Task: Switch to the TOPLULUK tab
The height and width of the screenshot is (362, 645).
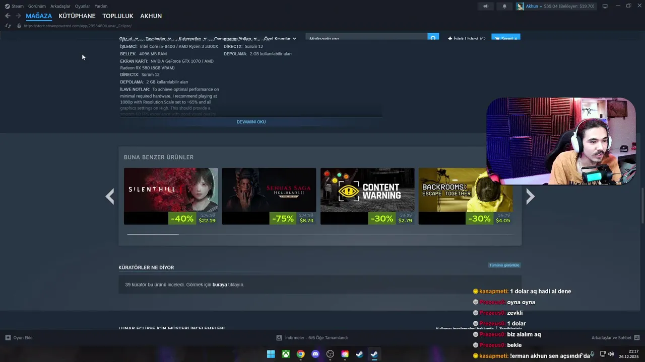Action: pos(118,16)
